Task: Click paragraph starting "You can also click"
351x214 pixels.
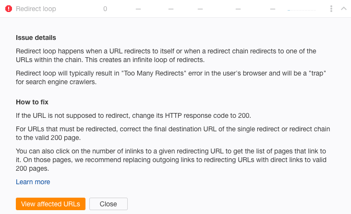Action: [171, 160]
